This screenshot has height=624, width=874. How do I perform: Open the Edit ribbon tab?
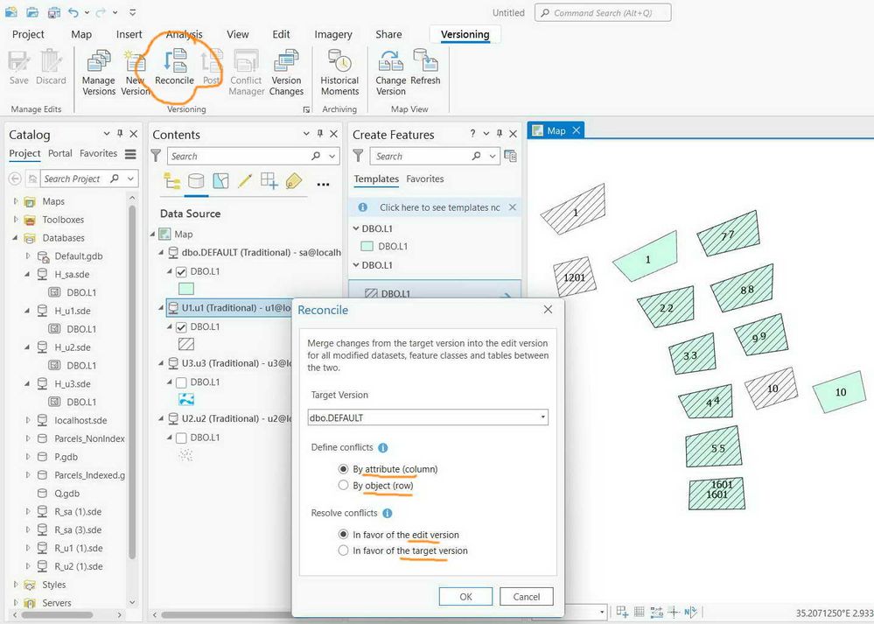coord(281,35)
